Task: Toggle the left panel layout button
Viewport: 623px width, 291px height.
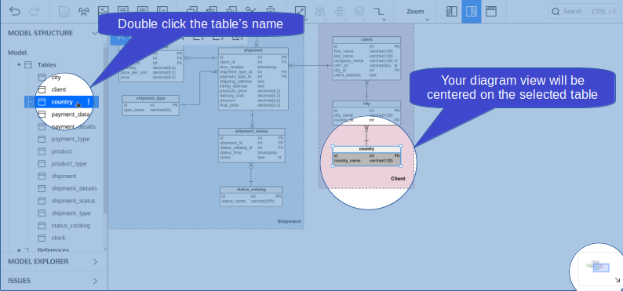Action: 452,12
